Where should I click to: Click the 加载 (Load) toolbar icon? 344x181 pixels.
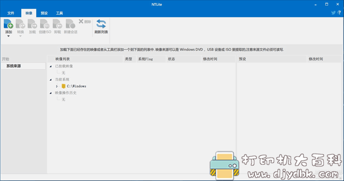pyautogui.click(x=32, y=24)
